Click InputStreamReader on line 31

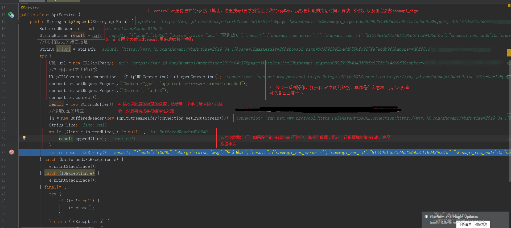[x=137, y=118]
